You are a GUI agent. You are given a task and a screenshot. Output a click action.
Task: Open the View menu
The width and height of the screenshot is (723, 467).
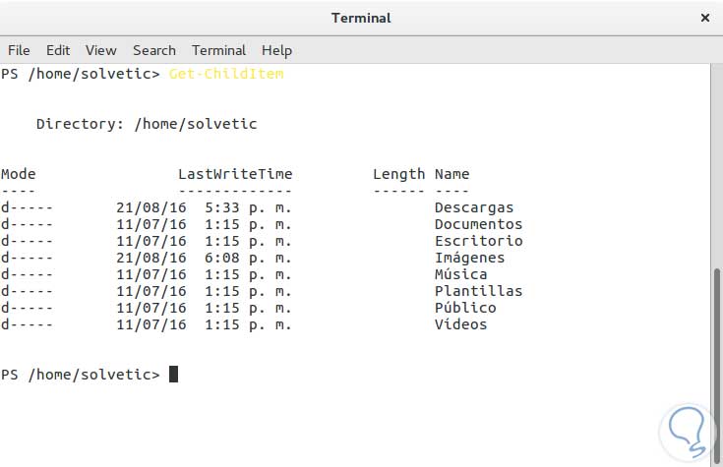(x=100, y=50)
